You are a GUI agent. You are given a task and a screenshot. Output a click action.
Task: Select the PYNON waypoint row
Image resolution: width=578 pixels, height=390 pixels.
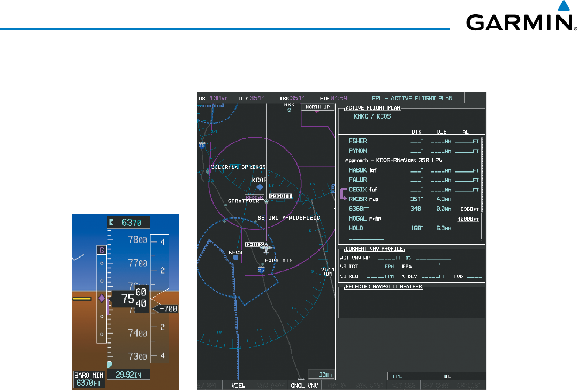coord(414,151)
